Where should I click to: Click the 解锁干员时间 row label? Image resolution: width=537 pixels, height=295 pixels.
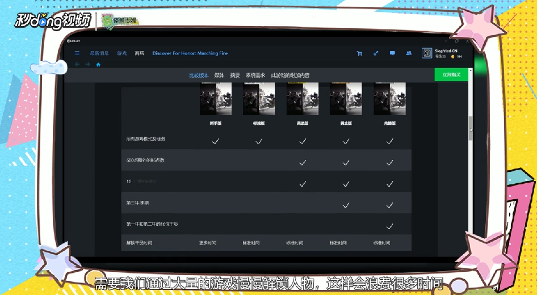(x=139, y=243)
